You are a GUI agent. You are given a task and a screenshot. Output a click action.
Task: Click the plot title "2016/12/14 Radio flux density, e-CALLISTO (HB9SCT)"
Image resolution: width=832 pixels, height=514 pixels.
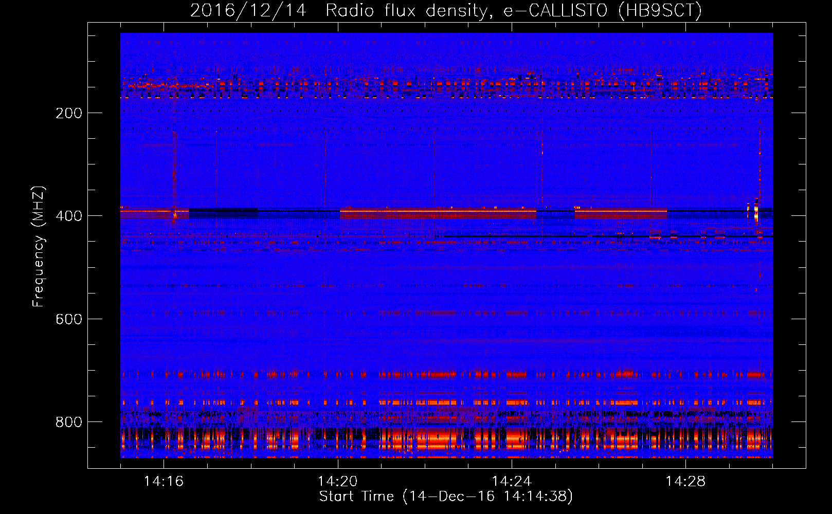(446, 10)
